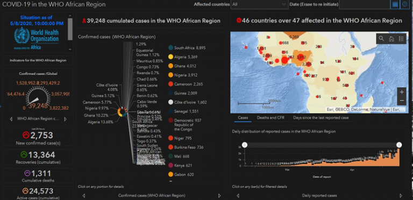Select South Africa legend color circle
Viewport: 413px width, 200px height.
(x=170, y=48)
